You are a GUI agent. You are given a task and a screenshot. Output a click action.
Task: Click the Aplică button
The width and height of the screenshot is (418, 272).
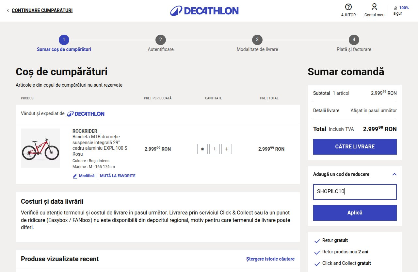pos(355,213)
